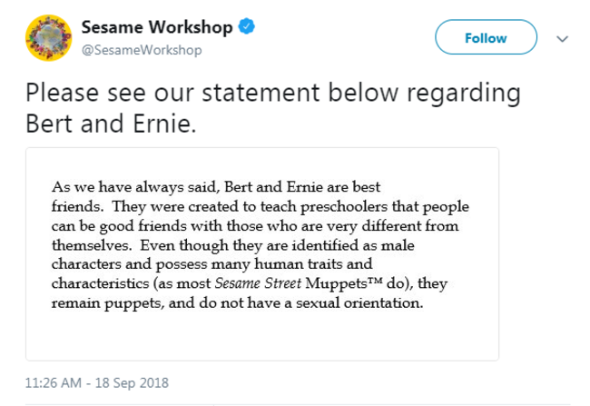Click 'As we have always said' line
Image resolution: width=590 pixels, height=406 pixels.
click(135, 187)
